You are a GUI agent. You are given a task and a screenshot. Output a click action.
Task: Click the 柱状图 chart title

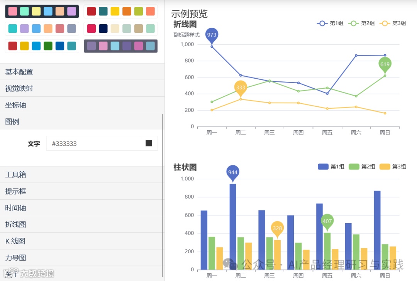pyautogui.click(x=185, y=167)
